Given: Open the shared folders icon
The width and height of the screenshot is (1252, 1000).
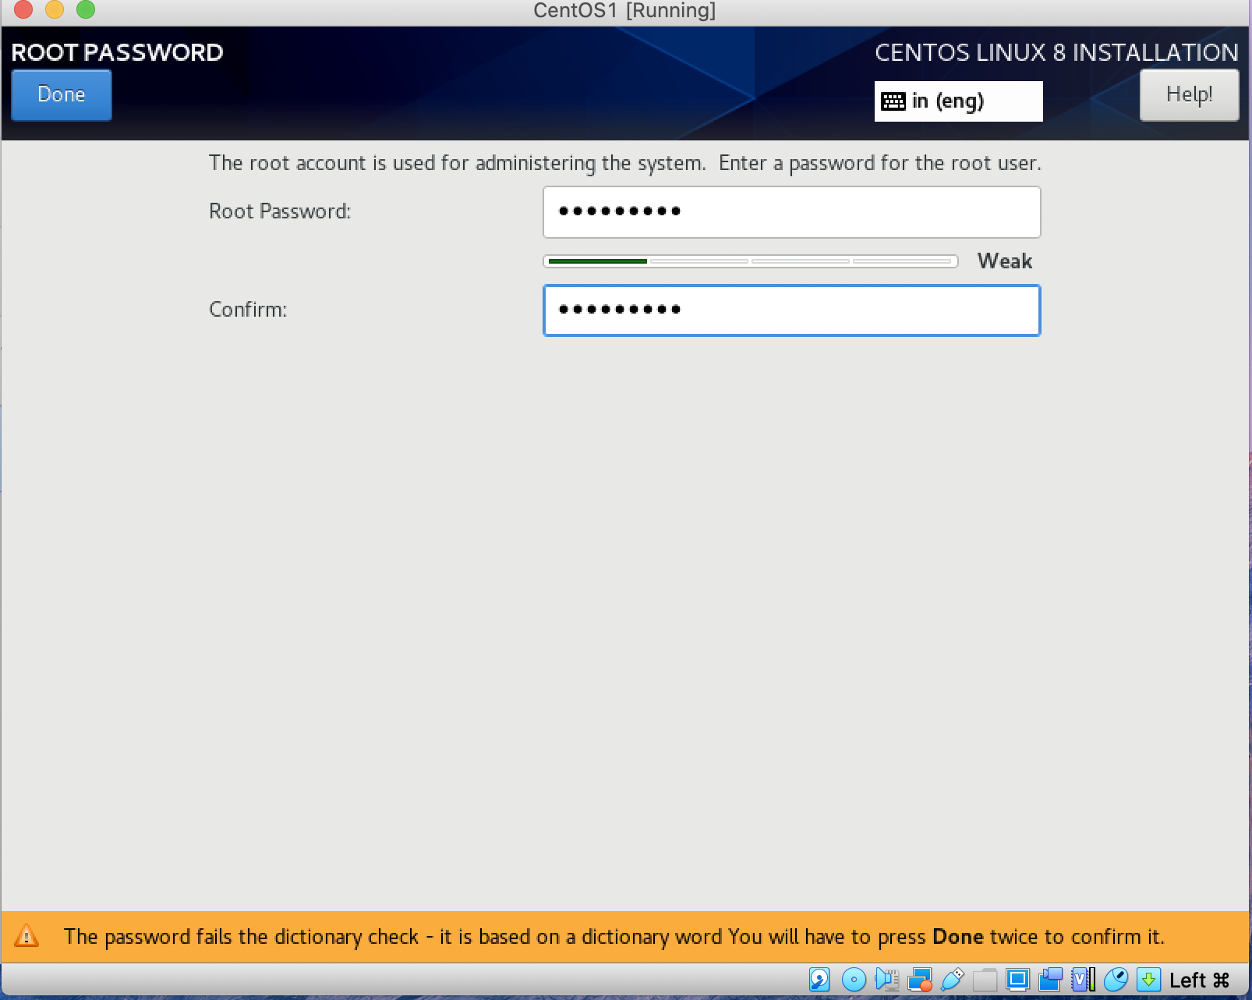Looking at the screenshot, I should point(985,980).
